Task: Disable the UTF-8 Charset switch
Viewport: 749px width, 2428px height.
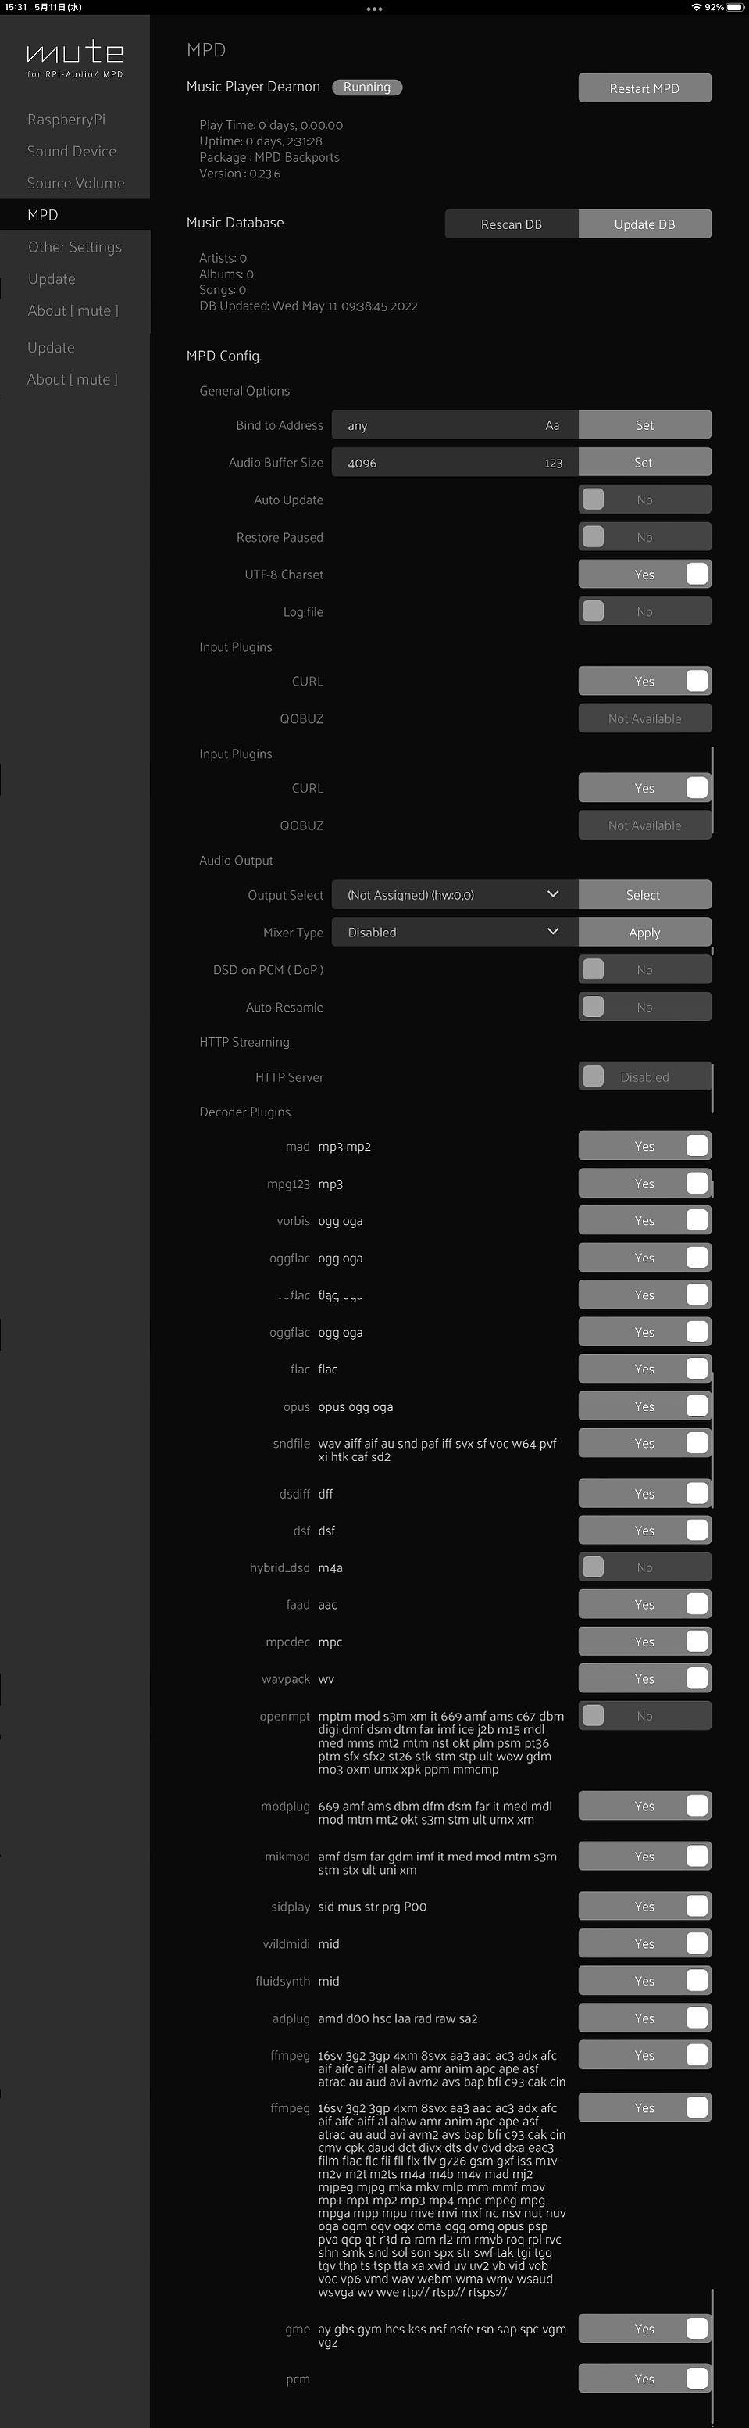Action: (x=644, y=574)
